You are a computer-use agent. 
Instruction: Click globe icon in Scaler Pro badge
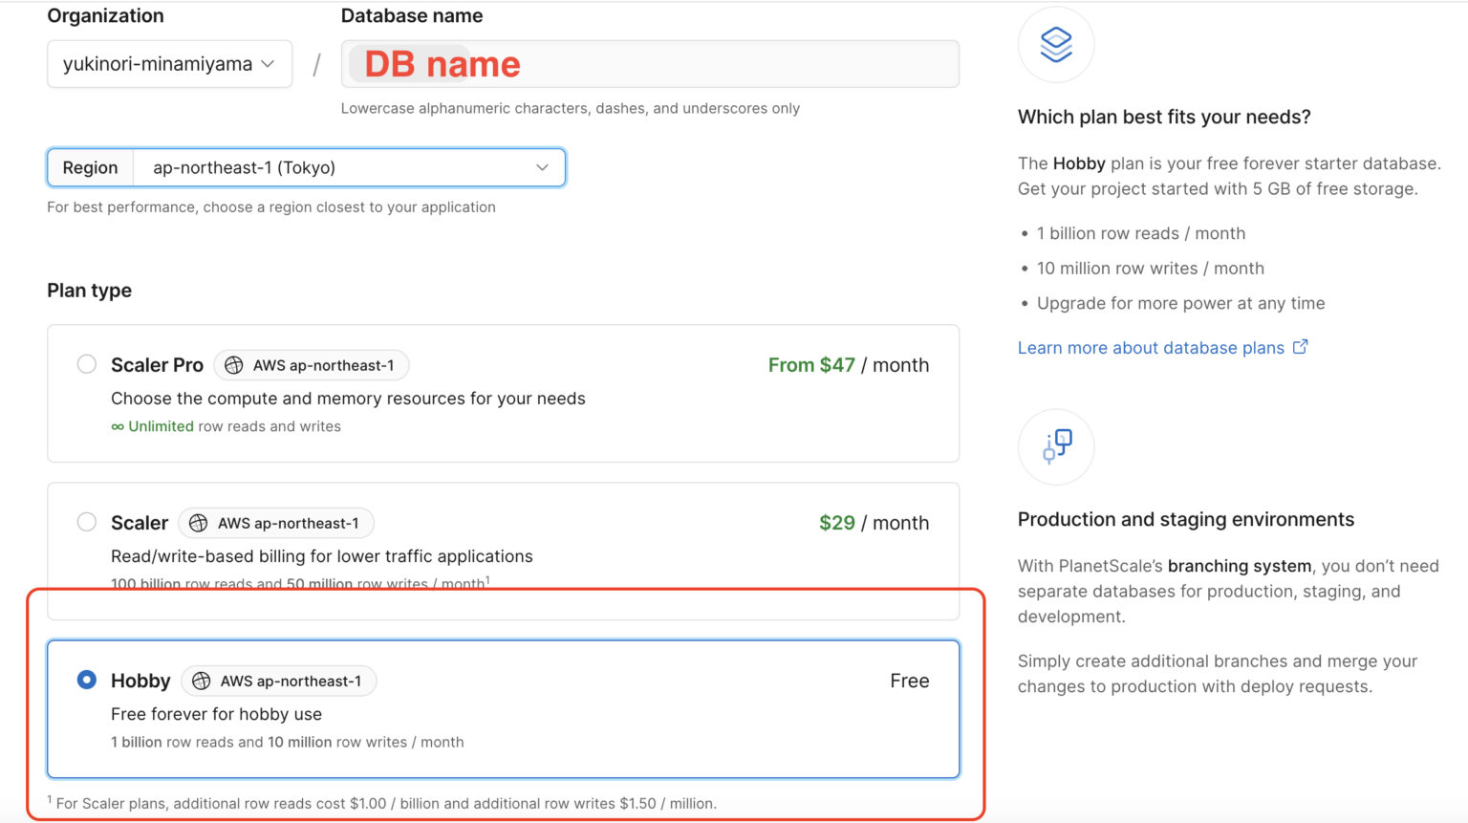point(234,365)
